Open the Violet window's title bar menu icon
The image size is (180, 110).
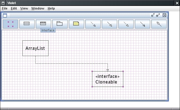(x=3, y=3)
